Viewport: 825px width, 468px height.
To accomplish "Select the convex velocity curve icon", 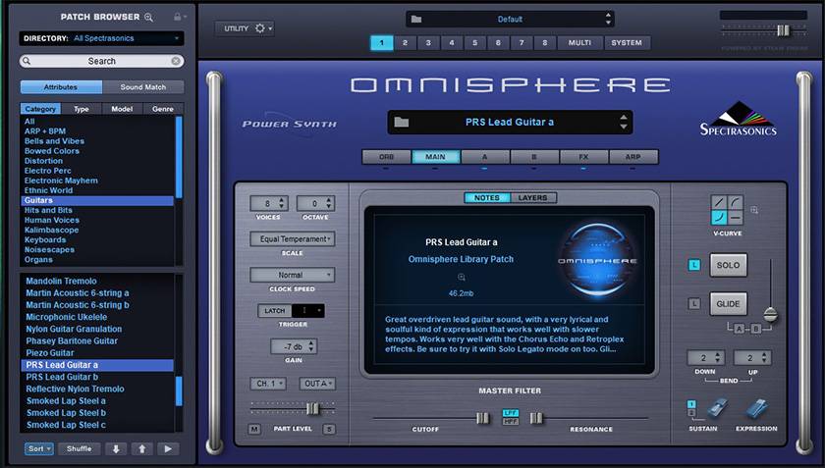I will (x=735, y=202).
